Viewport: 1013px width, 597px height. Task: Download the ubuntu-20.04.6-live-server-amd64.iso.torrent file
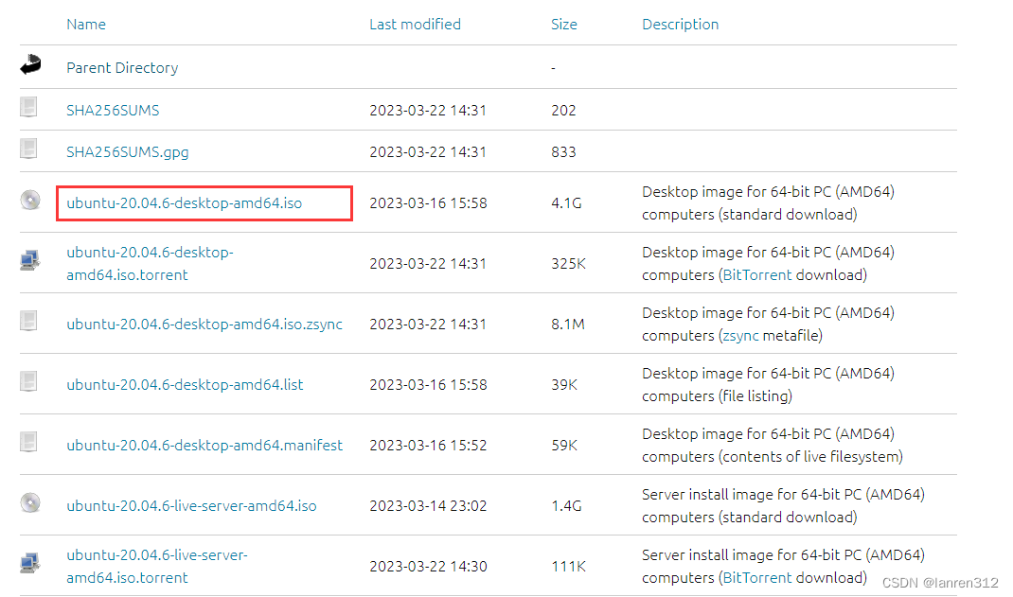[x=157, y=566]
